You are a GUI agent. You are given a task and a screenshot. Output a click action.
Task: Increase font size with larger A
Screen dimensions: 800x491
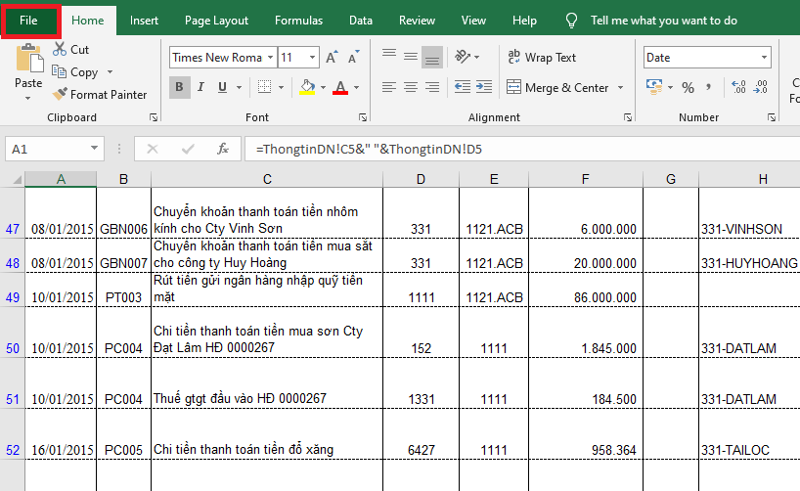[332, 58]
